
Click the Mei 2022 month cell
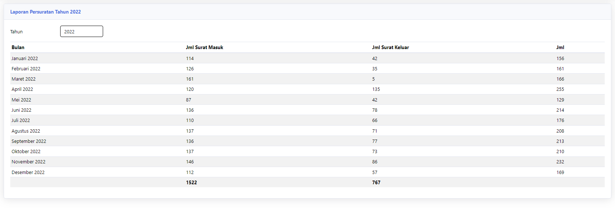click(x=21, y=100)
